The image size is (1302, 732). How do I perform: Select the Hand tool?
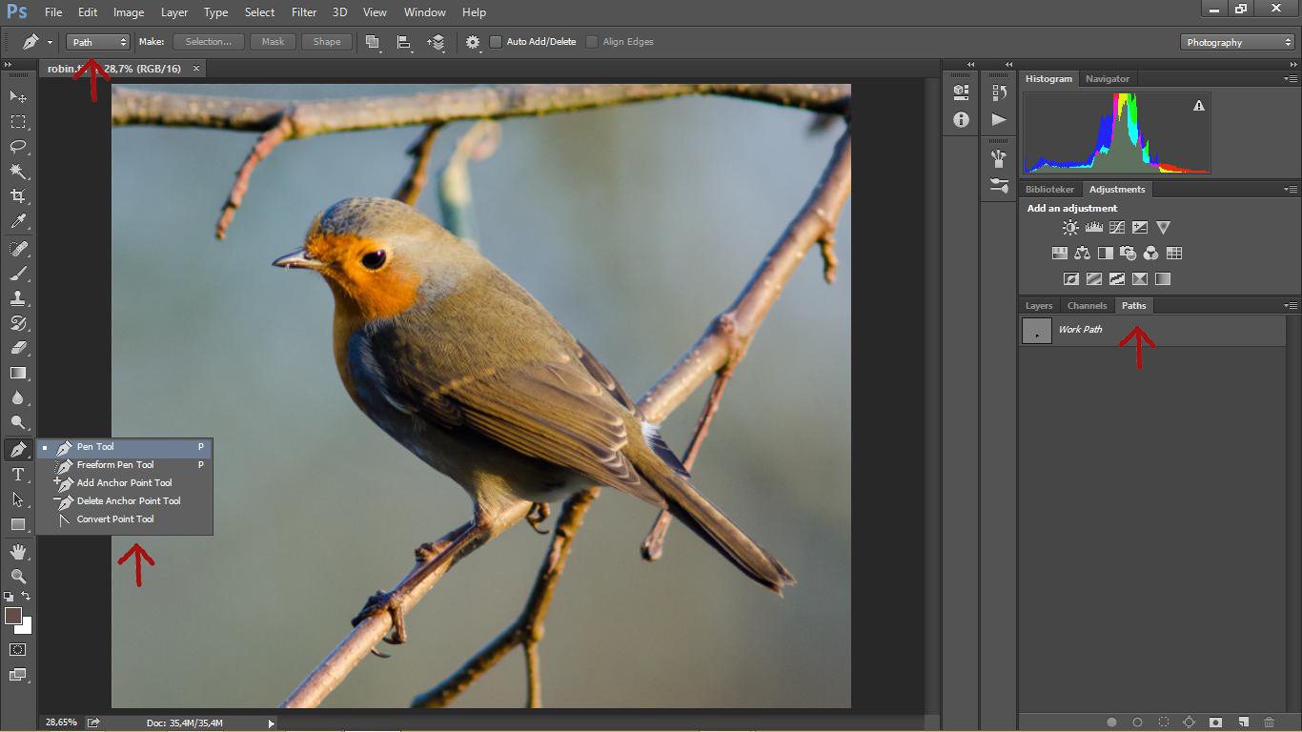[x=17, y=552]
